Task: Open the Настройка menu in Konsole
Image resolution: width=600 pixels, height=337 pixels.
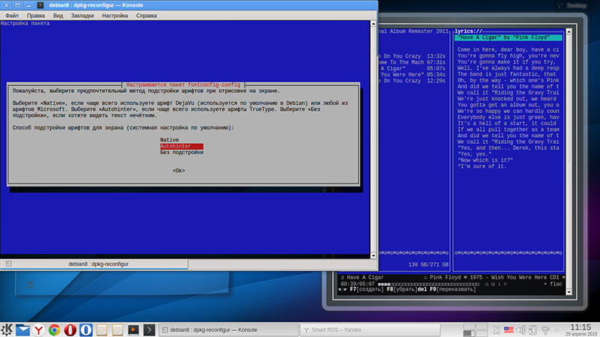Action: [x=115, y=16]
